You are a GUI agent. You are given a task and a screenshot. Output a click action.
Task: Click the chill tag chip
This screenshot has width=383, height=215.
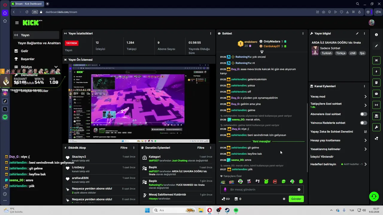pyautogui.click(x=352, y=53)
